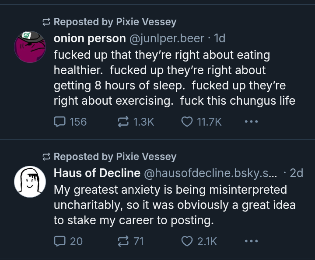Open the post about greatest anxiety

pos(175,205)
